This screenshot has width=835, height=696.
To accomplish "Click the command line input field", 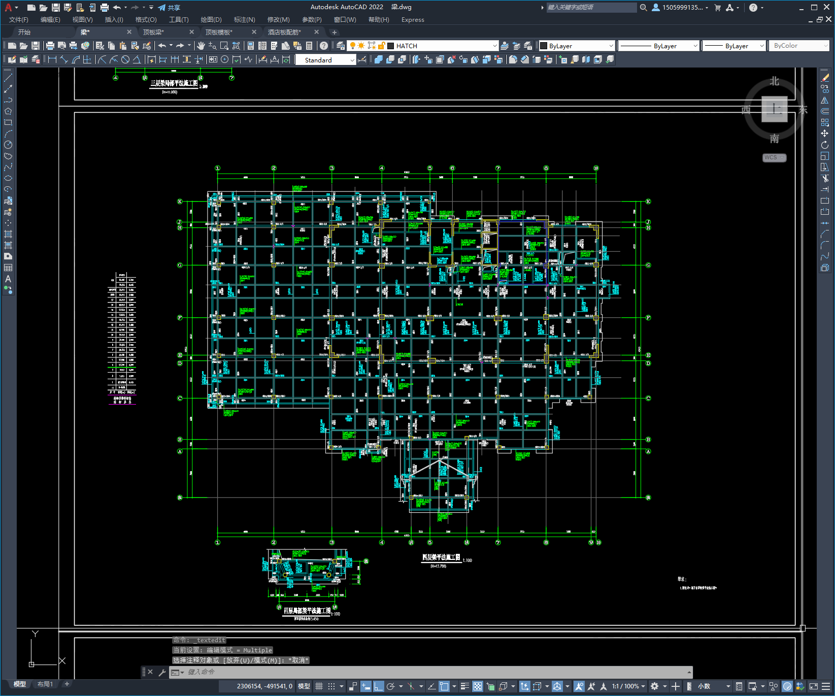I will [x=430, y=672].
